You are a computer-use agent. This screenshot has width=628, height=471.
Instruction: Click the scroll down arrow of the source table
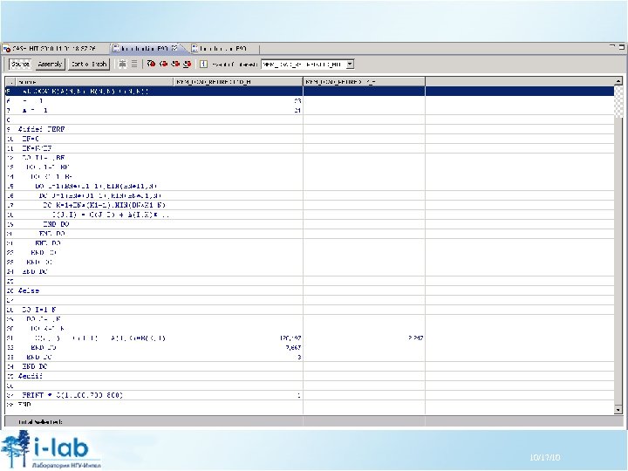tap(618, 409)
